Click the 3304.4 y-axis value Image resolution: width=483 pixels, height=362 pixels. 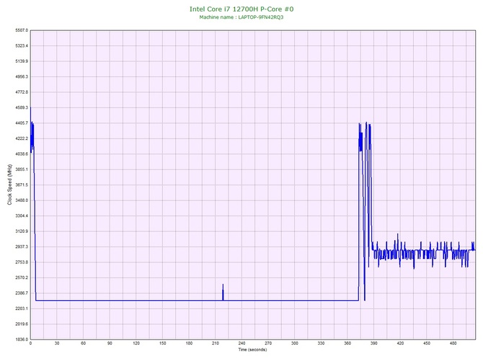[x=22, y=216]
